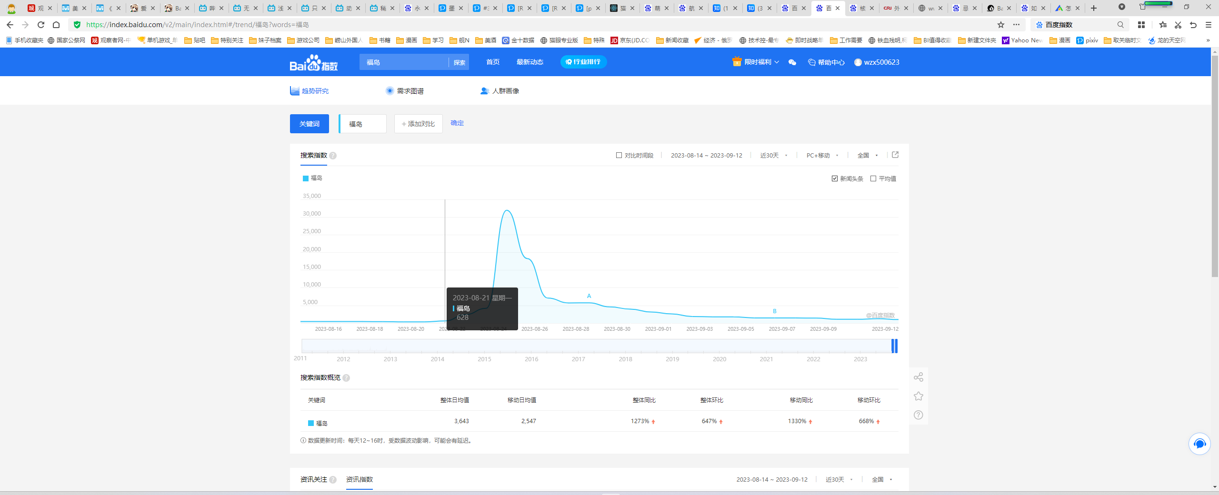
Task: Open the 近30天 dropdown in 资讯关注 section
Action: pos(839,480)
